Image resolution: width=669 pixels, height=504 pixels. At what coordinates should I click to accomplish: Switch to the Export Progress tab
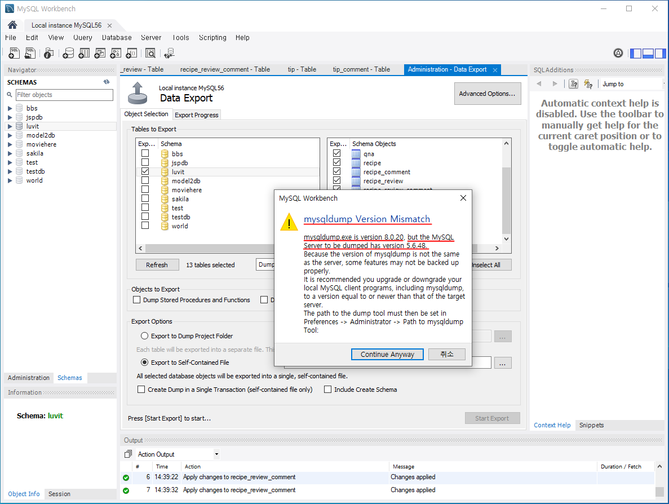click(196, 115)
